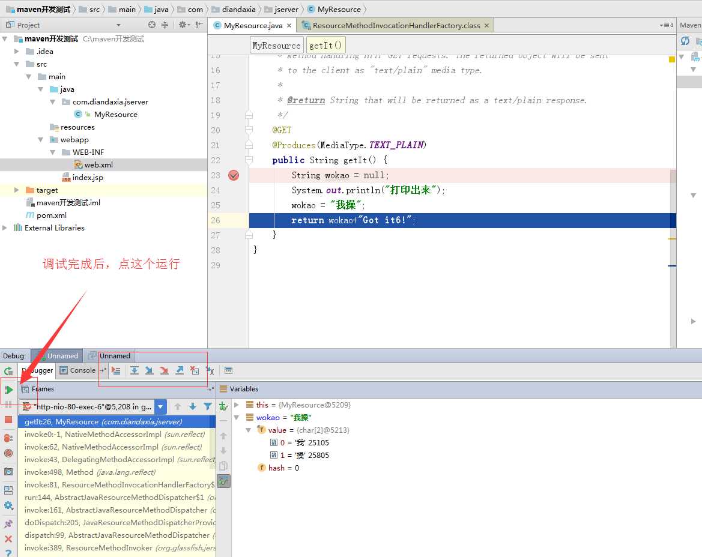This screenshot has width=702, height=557.
Task: Click yellow warning marker in editor stripe
Action: (671, 59)
